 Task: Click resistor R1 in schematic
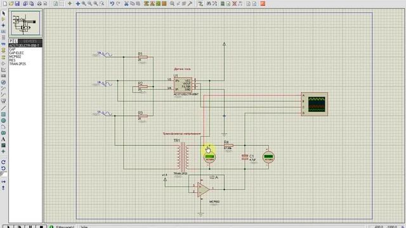pos(143,57)
